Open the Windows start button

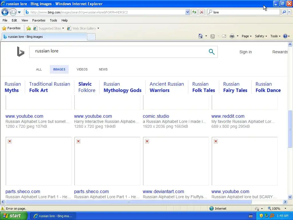[x=13, y=216]
